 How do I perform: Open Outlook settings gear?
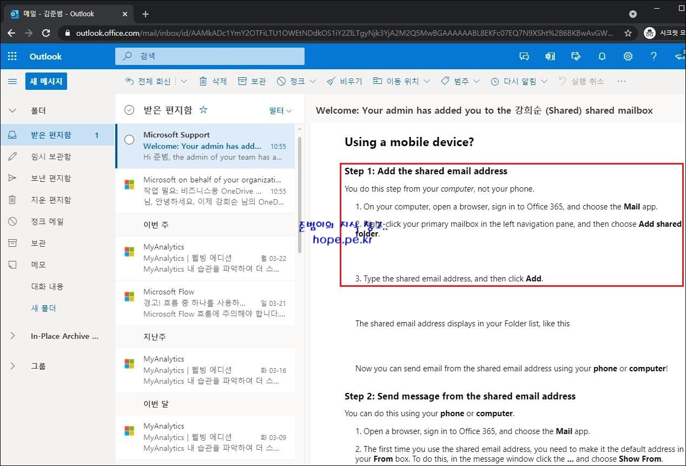click(x=628, y=56)
